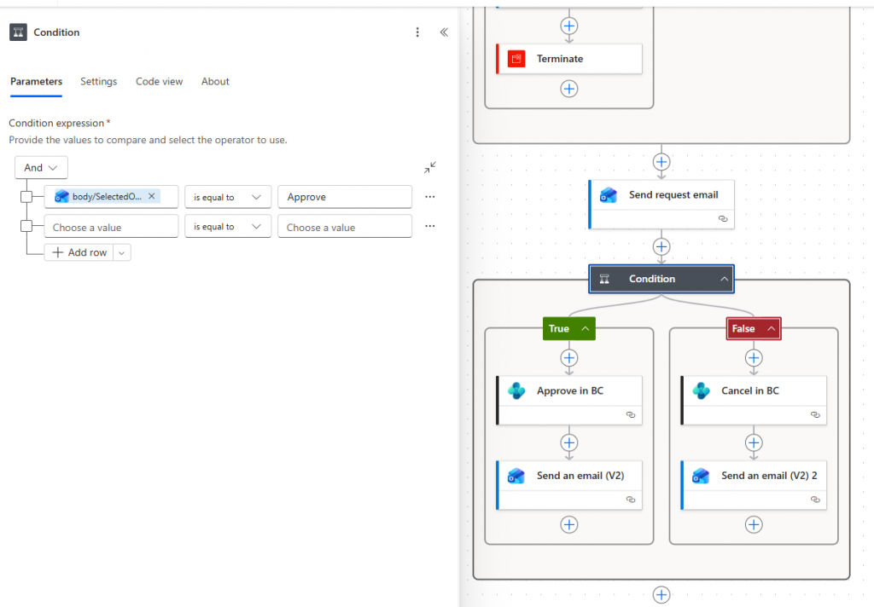Check the second condition row checkbox
This screenshot has width=874, height=607.
26,227
